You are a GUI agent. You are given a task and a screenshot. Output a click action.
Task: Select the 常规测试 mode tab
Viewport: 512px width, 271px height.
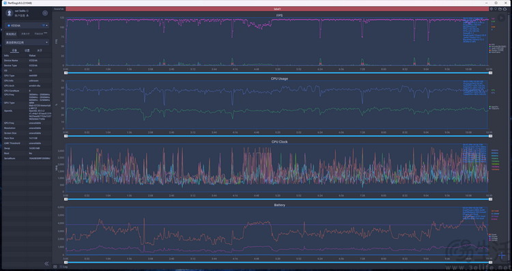11,34
